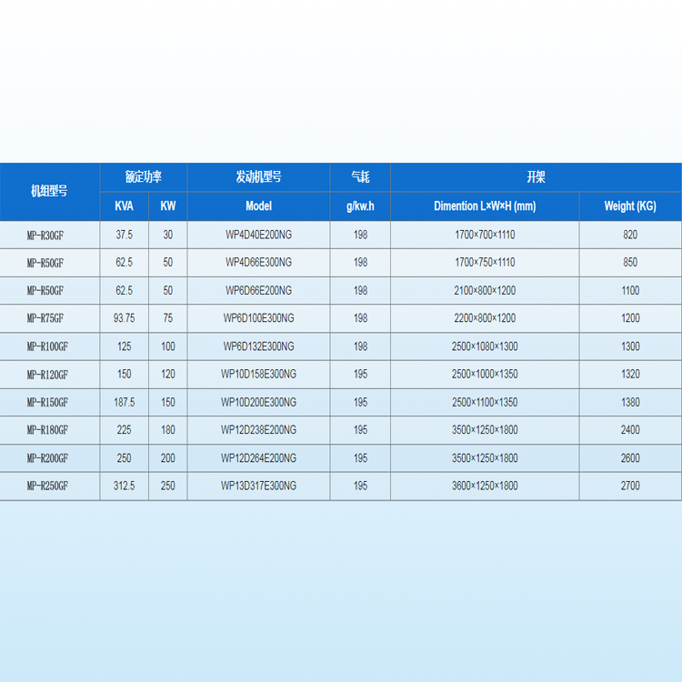Click dimension 2200×800×1200
Screen dimensions: 682x682
tap(485, 318)
